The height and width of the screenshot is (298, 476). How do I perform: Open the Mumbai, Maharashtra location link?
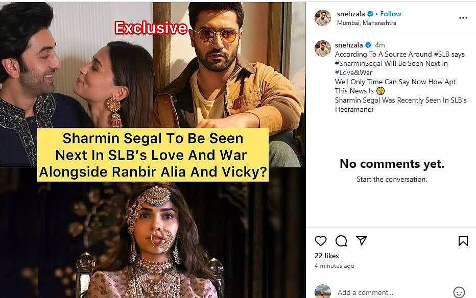point(366,23)
